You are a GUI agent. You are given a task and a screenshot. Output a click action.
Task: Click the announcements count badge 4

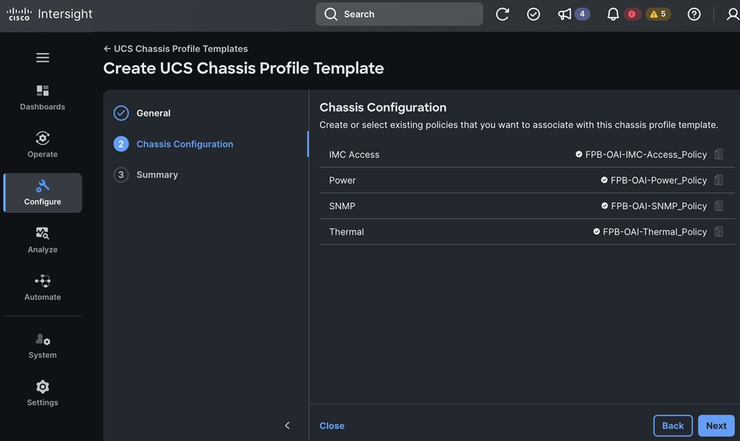[582, 14]
